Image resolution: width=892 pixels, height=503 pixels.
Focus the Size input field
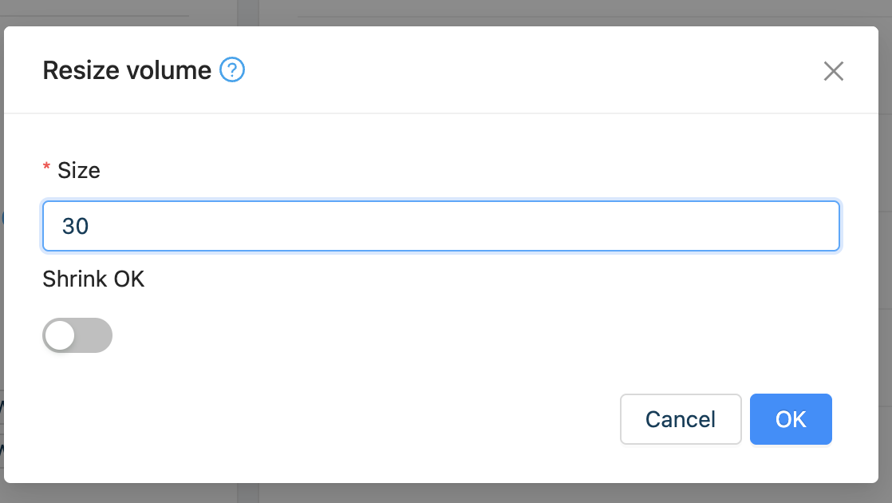click(441, 226)
